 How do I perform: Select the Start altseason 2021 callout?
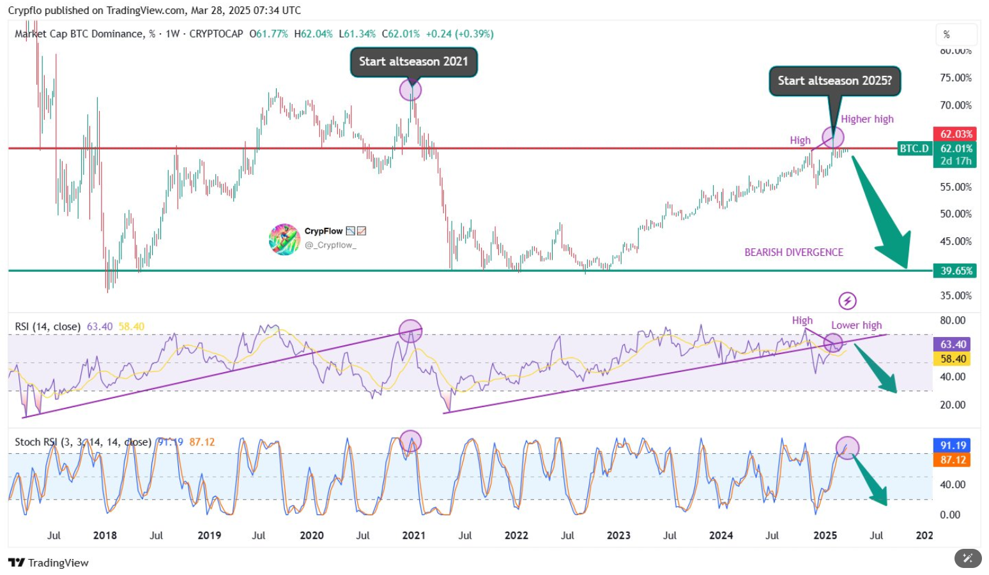point(413,62)
